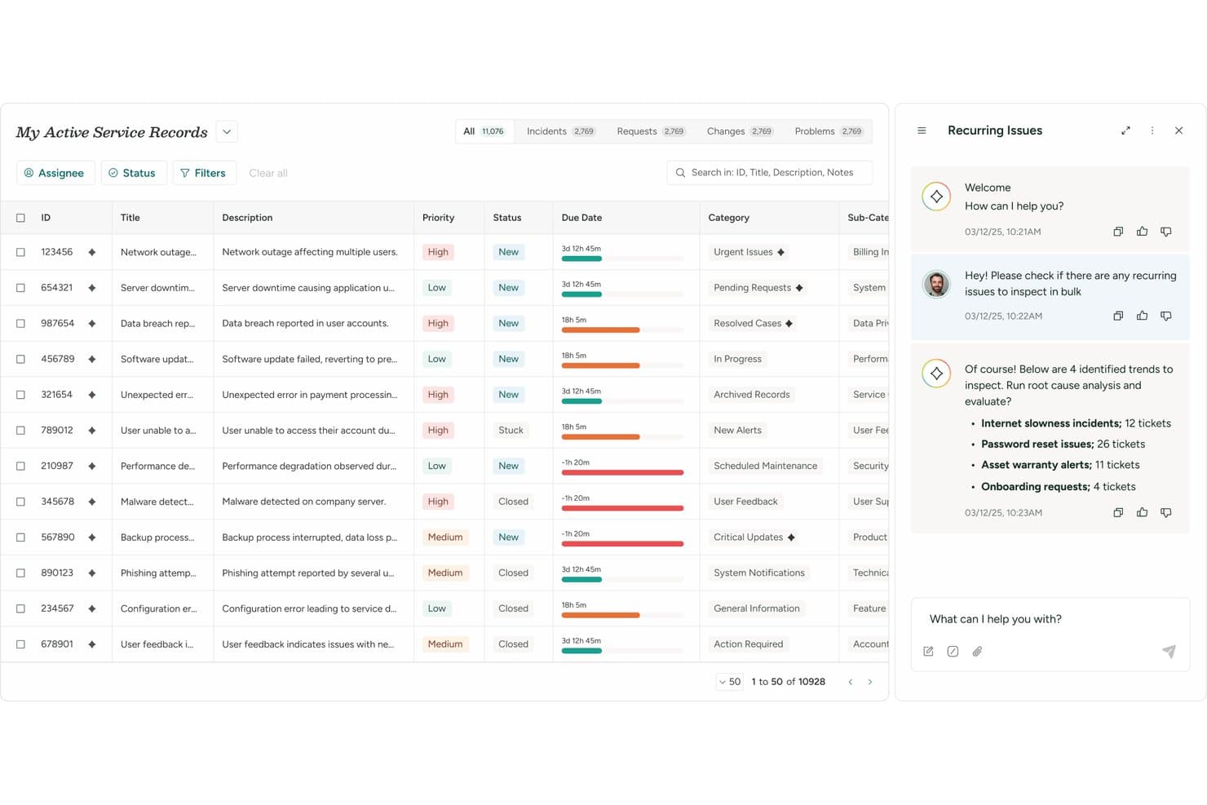Open the Filters menu
Screen dimensions: 1207x805
coord(204,173)
